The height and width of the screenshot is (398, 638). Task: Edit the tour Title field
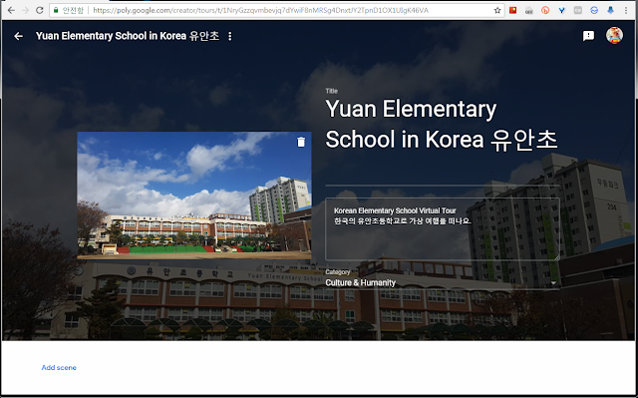[442, 124]
